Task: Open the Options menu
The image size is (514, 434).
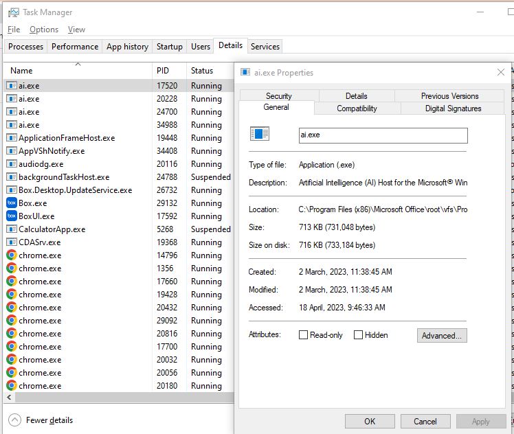Action: pyautogui.click(x=44, y=30)
